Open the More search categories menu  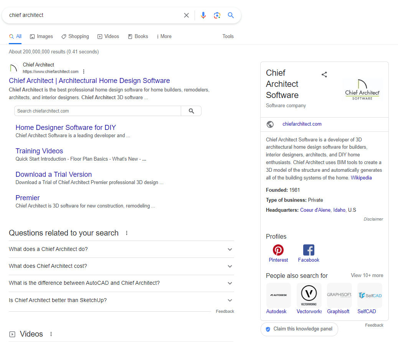(164, 37)
